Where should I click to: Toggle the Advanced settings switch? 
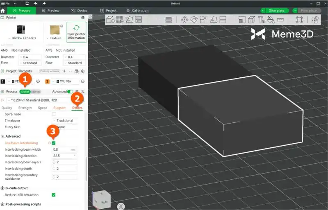pos(71,92)
